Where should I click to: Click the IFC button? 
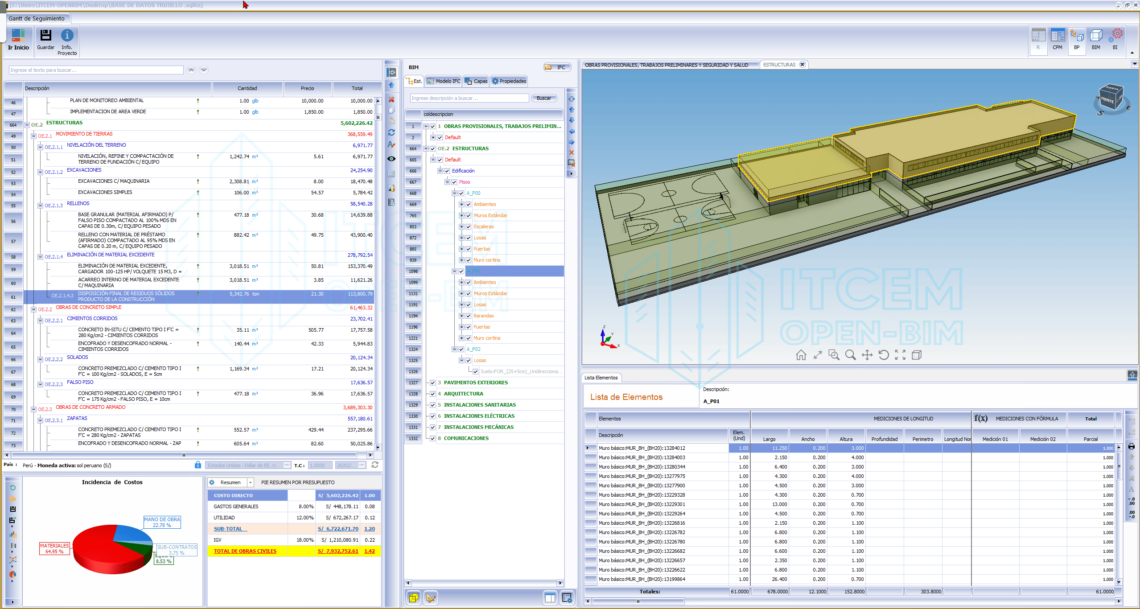(556, 67)
